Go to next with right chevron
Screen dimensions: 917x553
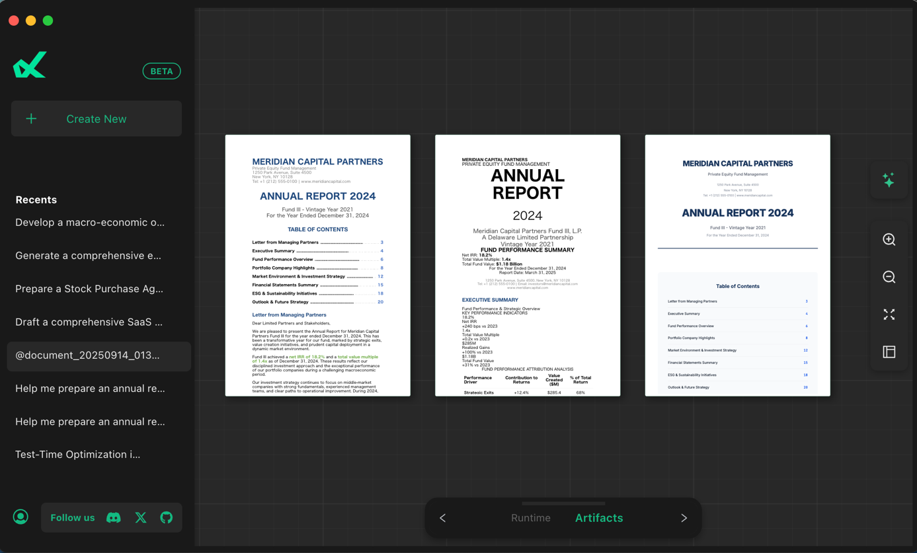point(684,518)
